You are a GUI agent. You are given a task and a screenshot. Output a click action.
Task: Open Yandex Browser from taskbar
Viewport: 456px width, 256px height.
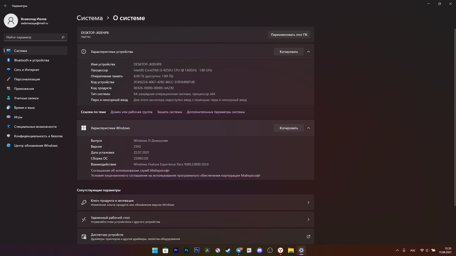pyautogui.click(x=280, y=250)
